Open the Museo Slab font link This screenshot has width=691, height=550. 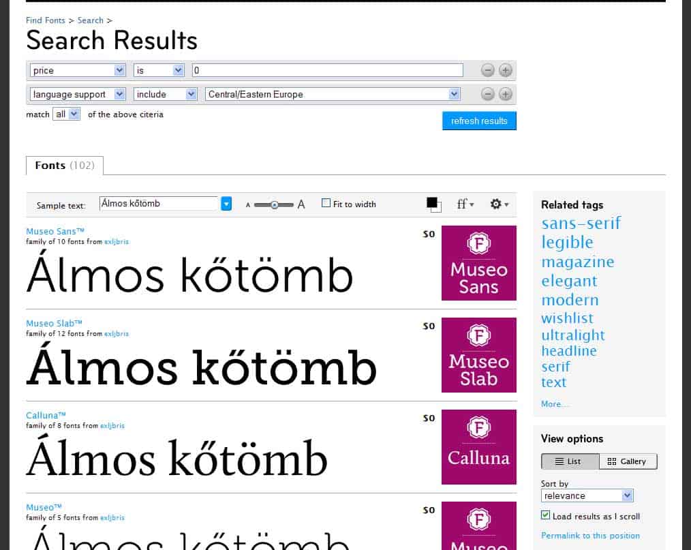[54, 323]
